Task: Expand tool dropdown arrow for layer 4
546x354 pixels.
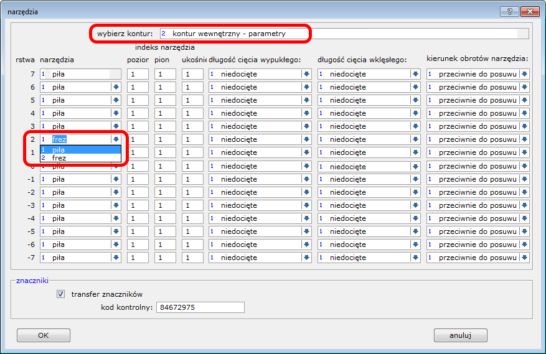Action: click(116, 113)
